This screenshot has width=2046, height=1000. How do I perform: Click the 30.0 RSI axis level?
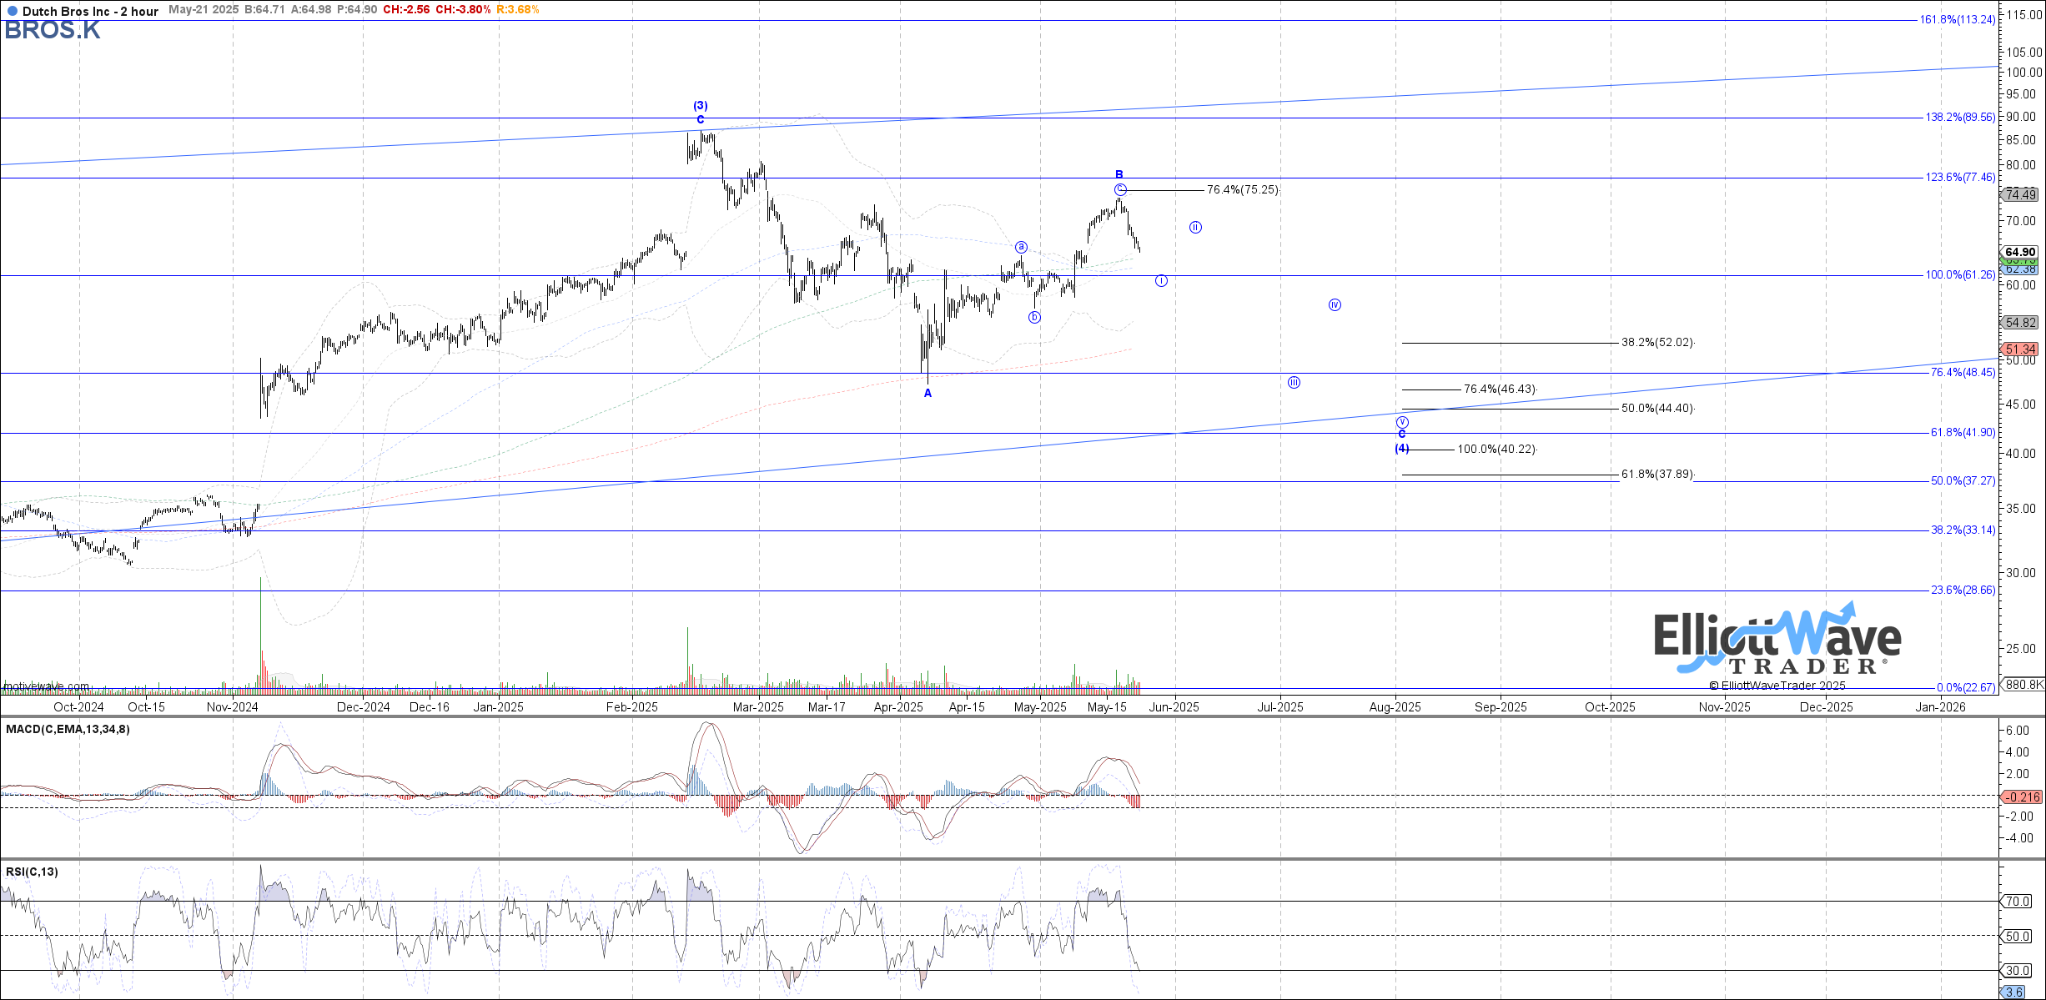coord(2017,970)
